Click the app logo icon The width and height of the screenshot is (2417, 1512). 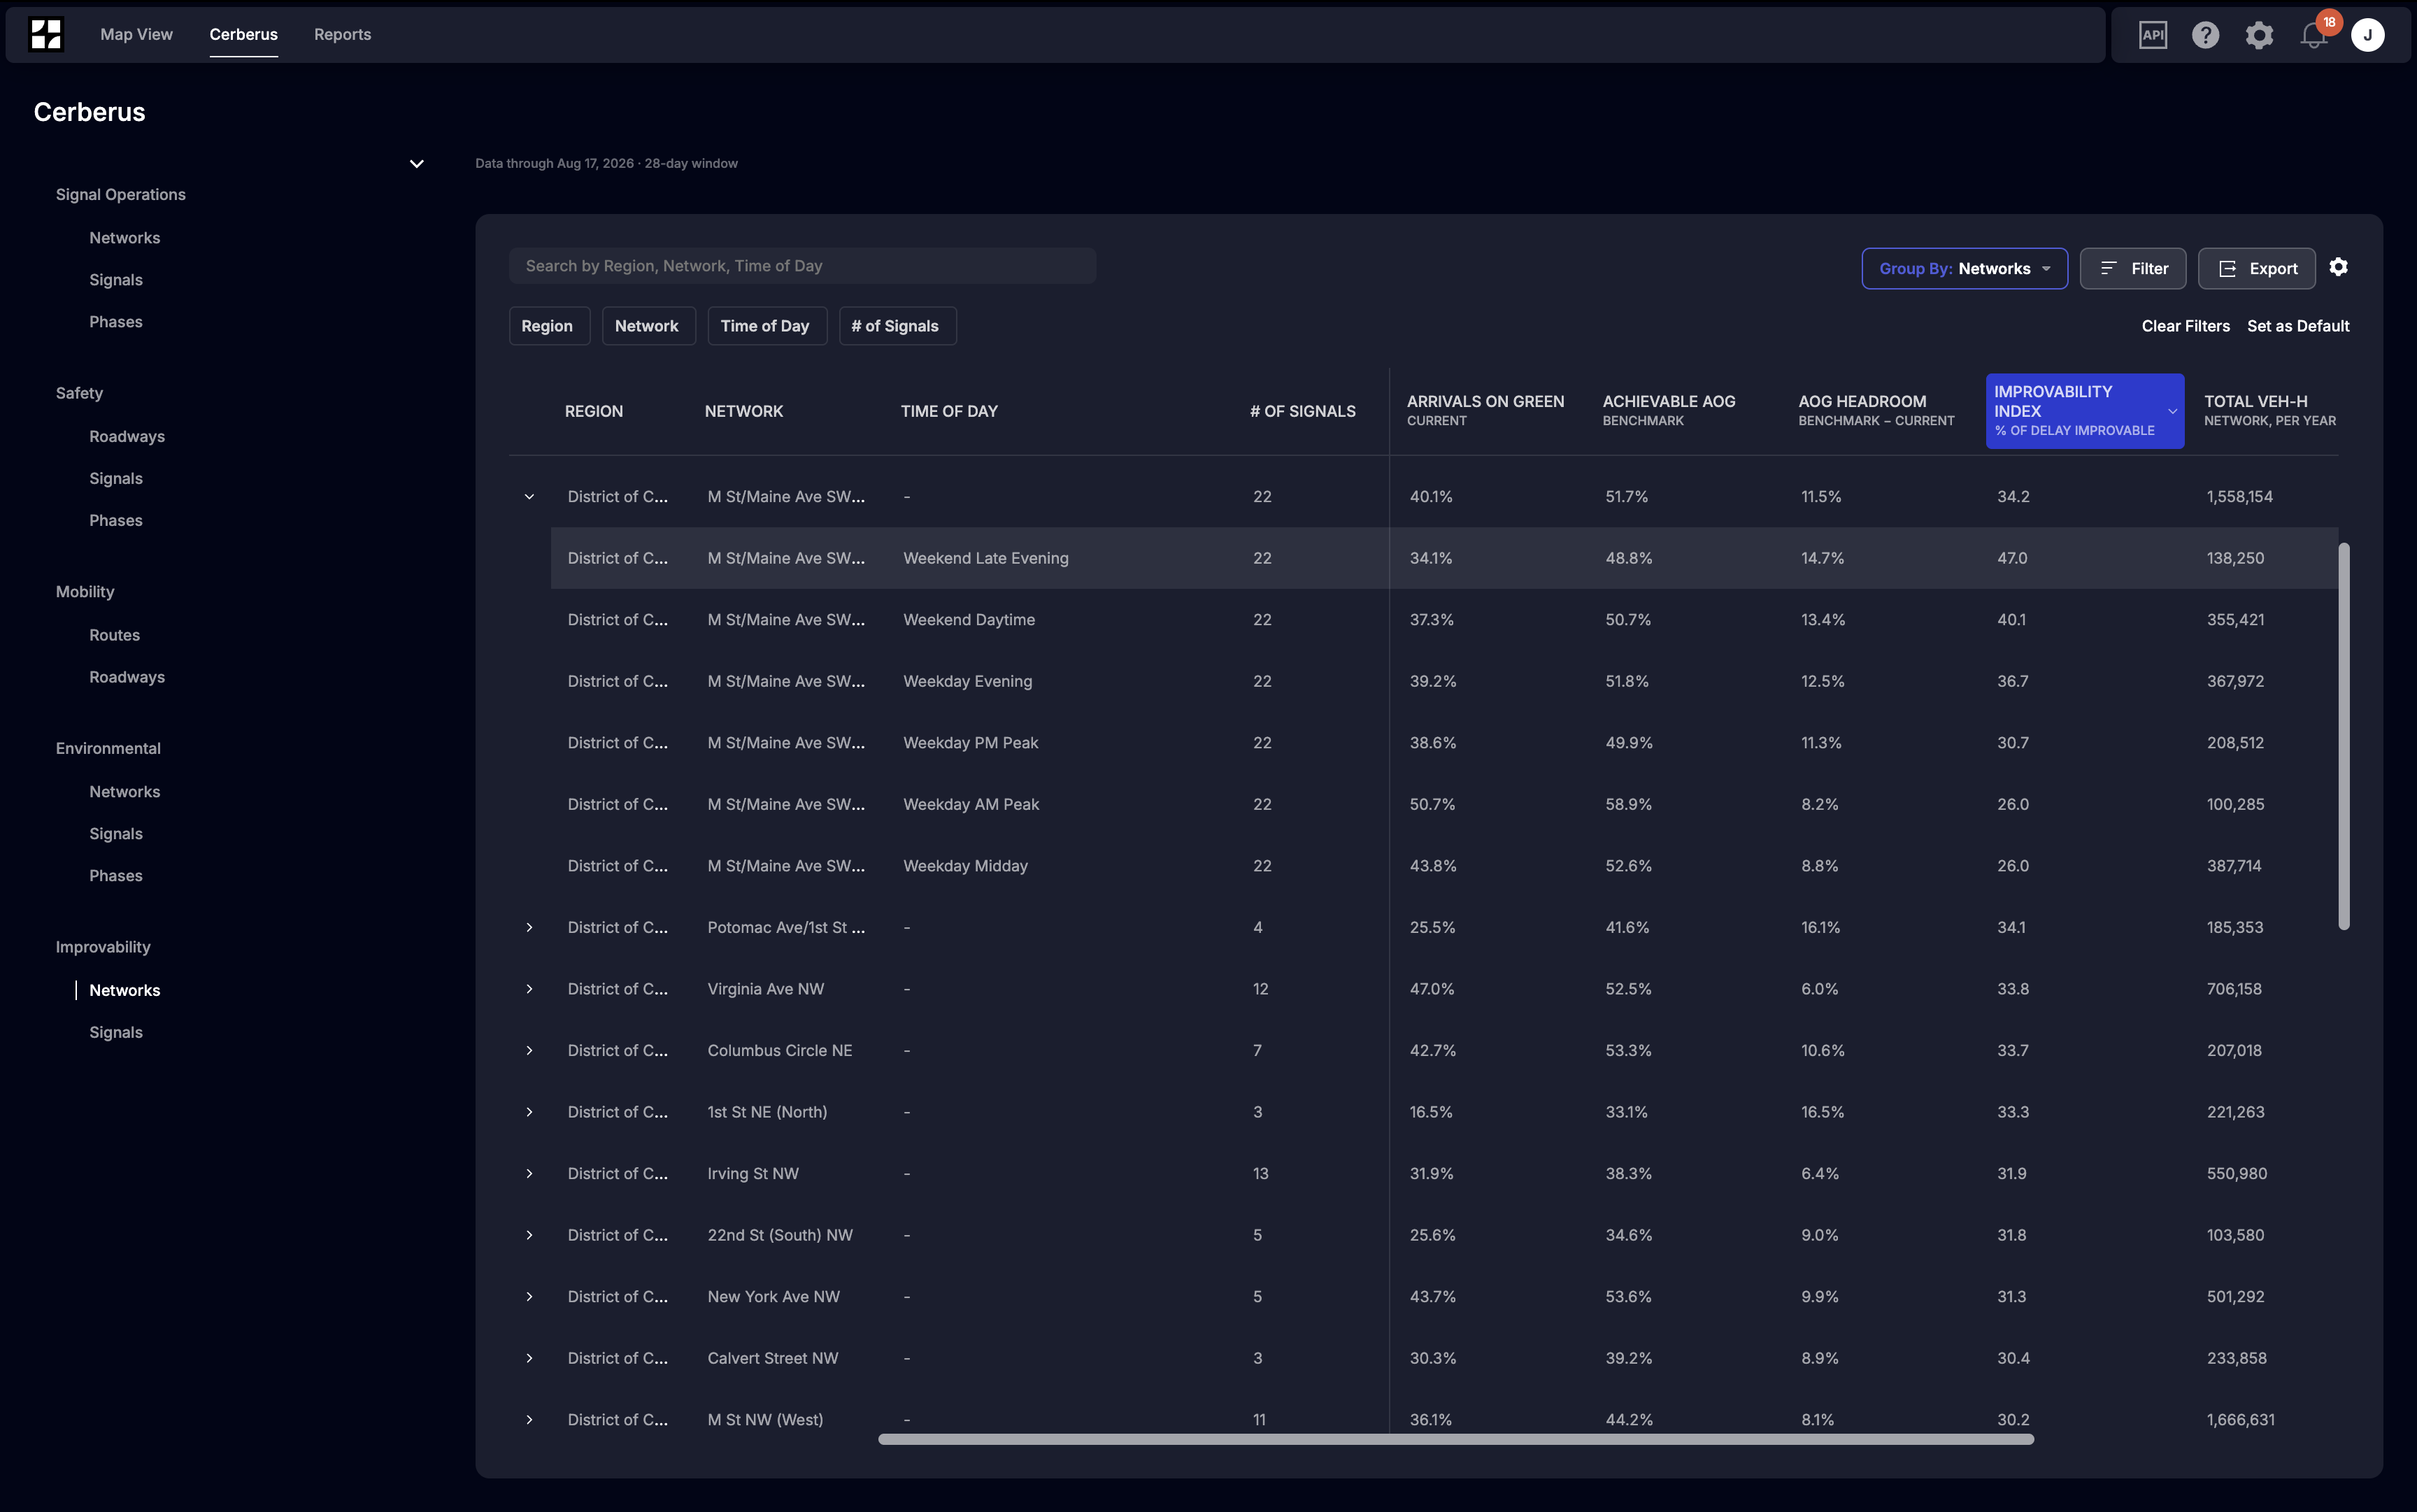[x=46, y=34]
